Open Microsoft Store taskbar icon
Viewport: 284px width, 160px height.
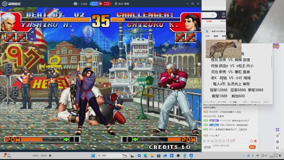159,156
